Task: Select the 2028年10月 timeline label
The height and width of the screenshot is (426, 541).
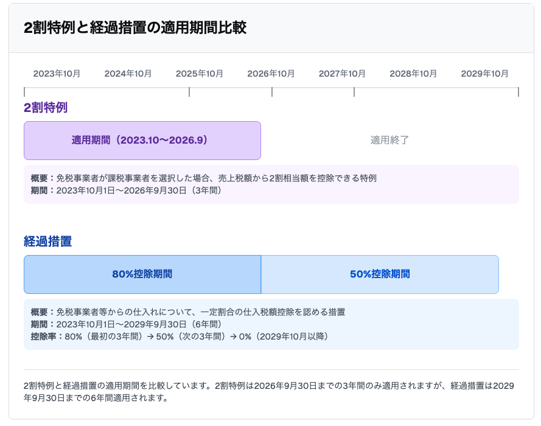Action: 413,74
